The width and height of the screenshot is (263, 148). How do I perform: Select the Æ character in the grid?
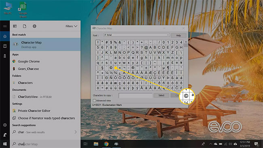[150, 73]
